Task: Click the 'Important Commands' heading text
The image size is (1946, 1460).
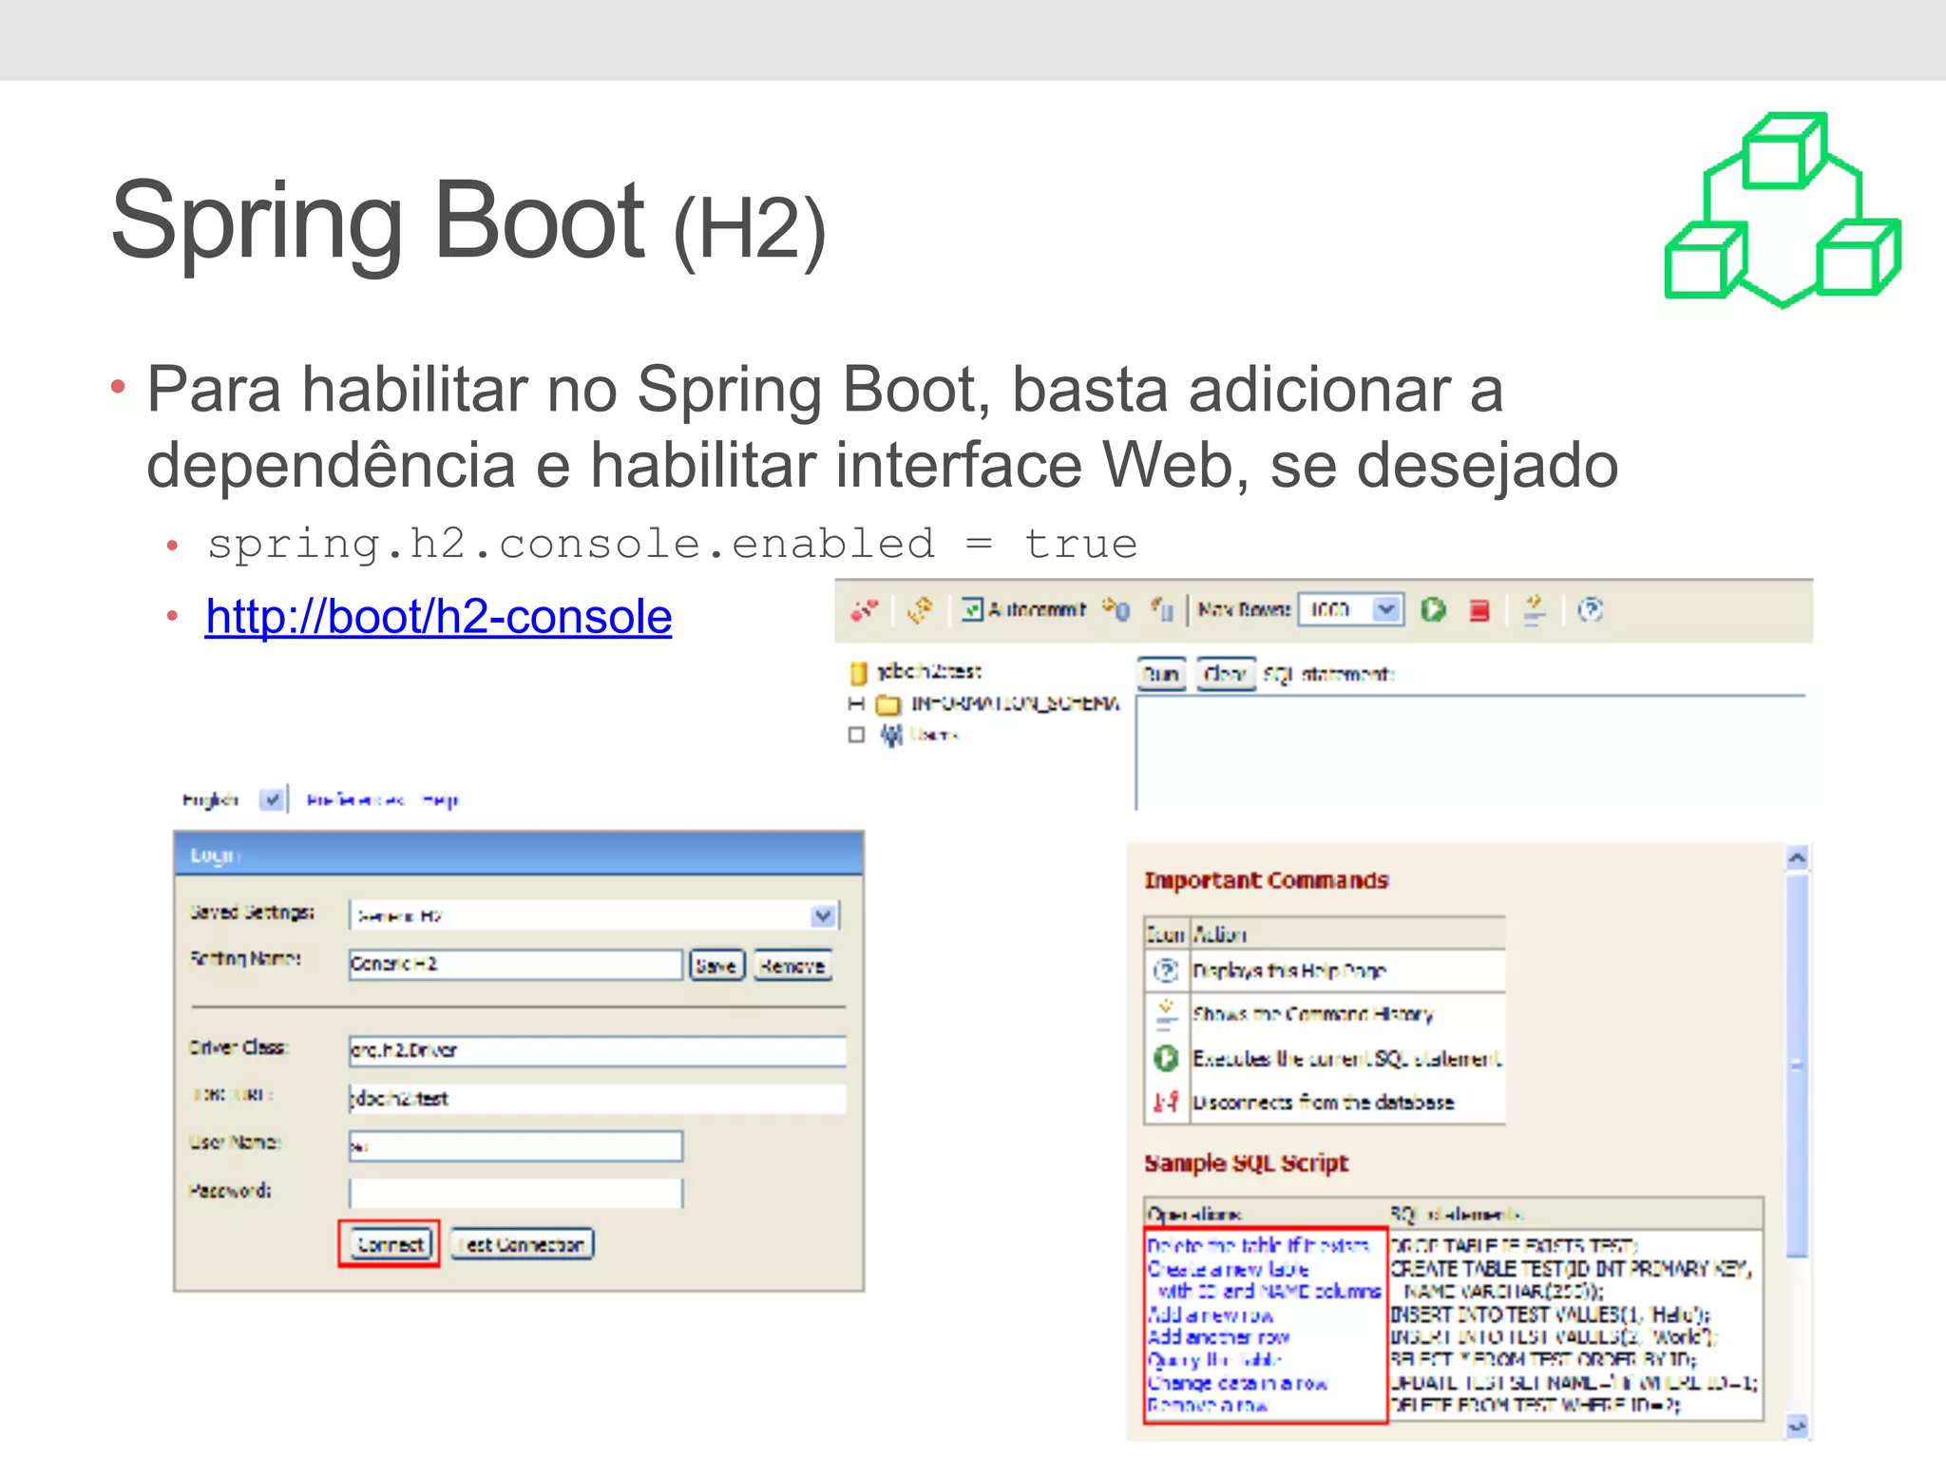Action: click(x=1267, y=880)
